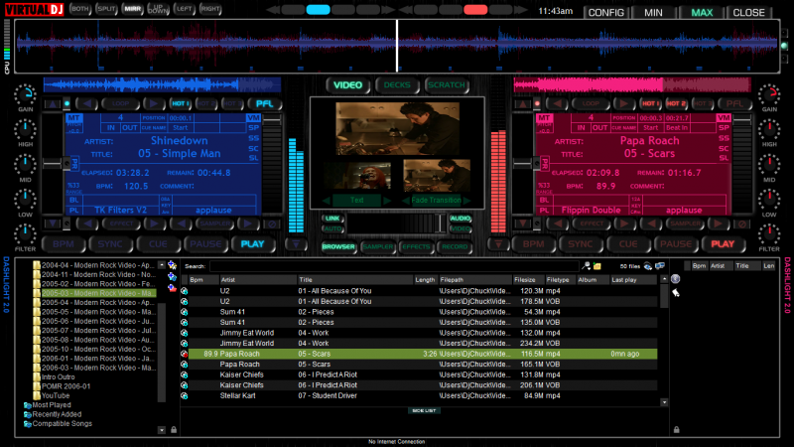This screenshot has height=447, width=794.
Task: Expand Recently Added in folder tree
Action: click(x=57, y=414)
